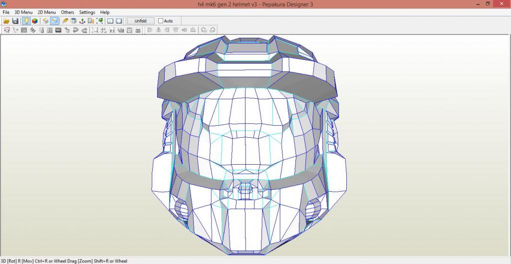511x264 pixels.
Task: Expand the Settings menu dropdown
Action: coord(87,12)
